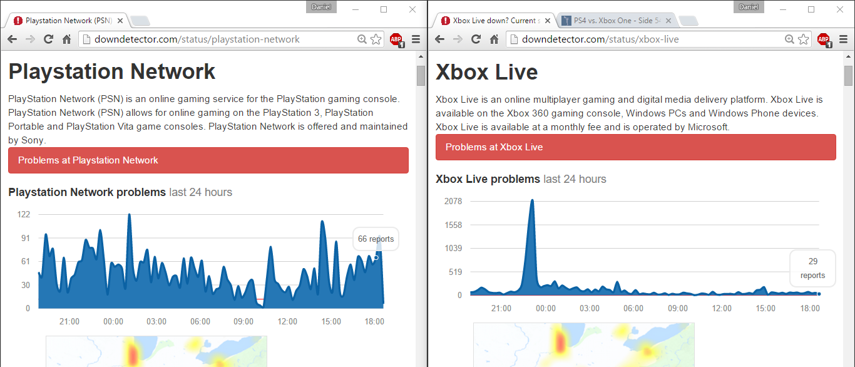This screenshot has width=855, height=367.
Task: Click the 15:00 label on PSN chart
Action: pos(331,321)
